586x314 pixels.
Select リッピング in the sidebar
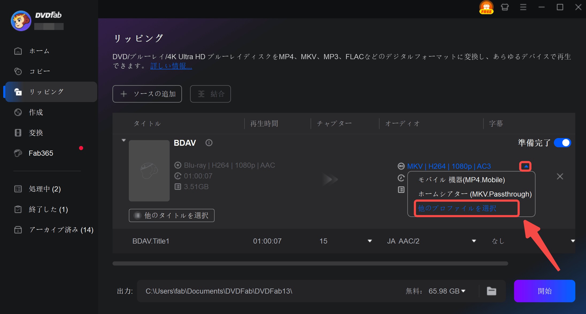pyautogui.click(x=51, y=92)
